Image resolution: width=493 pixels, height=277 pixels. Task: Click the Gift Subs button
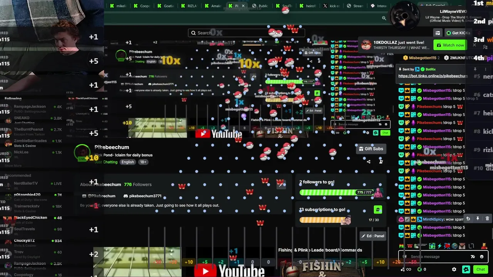pos(371,149)
